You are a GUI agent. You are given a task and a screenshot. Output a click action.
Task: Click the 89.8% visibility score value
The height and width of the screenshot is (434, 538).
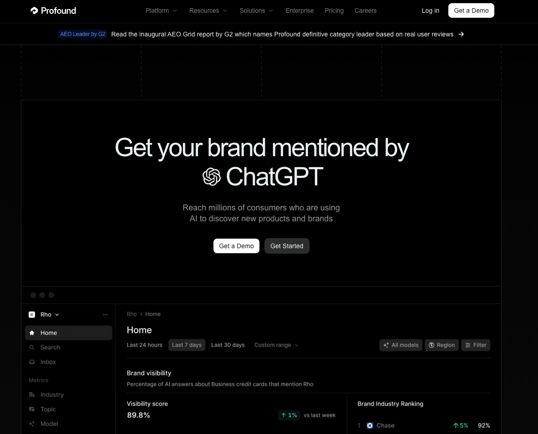(x=139, y=415)
